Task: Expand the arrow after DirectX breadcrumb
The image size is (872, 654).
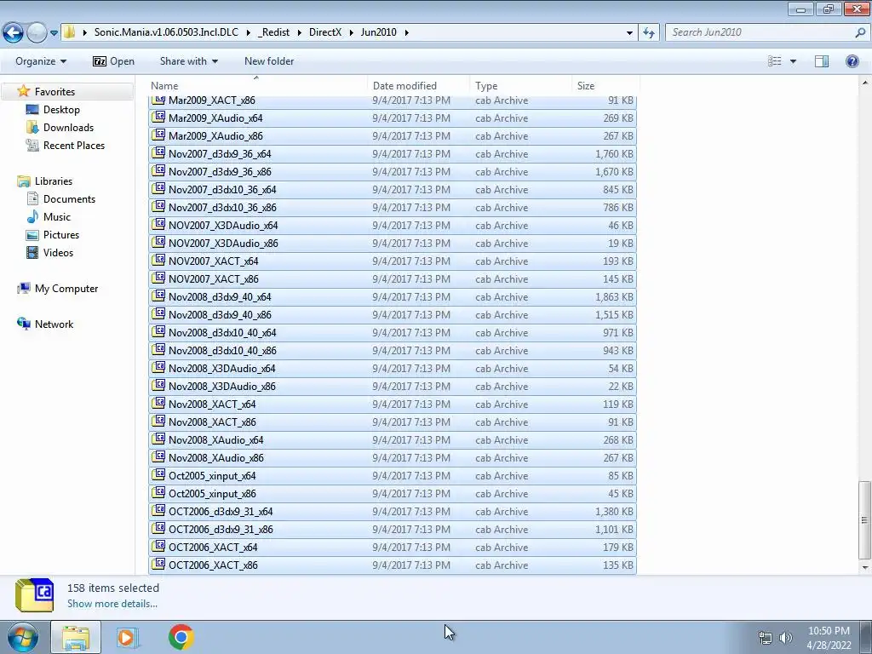Action: (352, 32)
